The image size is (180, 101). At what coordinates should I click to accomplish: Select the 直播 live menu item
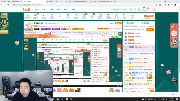pyautogui.click(x=44, y=10)
